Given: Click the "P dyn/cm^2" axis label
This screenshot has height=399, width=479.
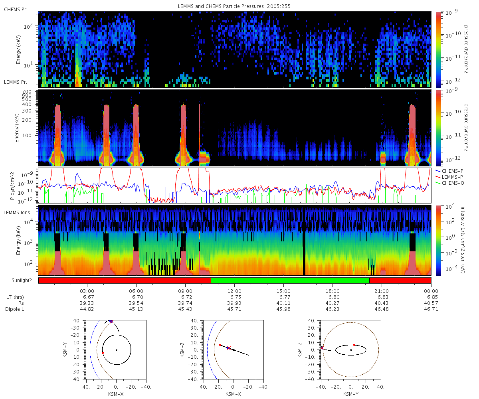Looking at the screenshot, I should (12, 186).
